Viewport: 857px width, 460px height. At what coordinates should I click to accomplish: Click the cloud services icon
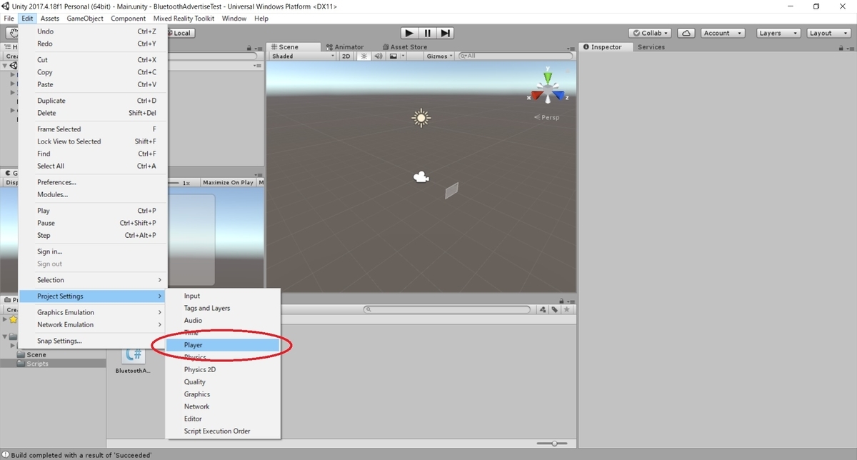coord(686,33)
